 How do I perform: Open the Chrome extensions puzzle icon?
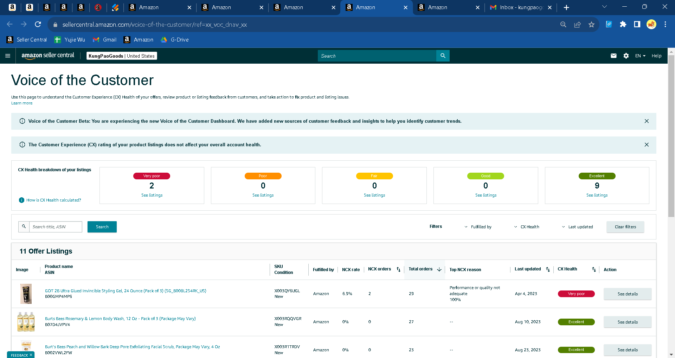point(623,24)
